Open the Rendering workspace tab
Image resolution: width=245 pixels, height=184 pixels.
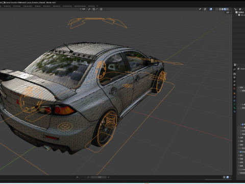tap(57, 6)
